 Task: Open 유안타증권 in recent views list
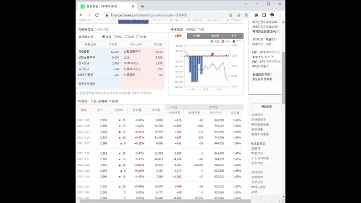(258, 120)
